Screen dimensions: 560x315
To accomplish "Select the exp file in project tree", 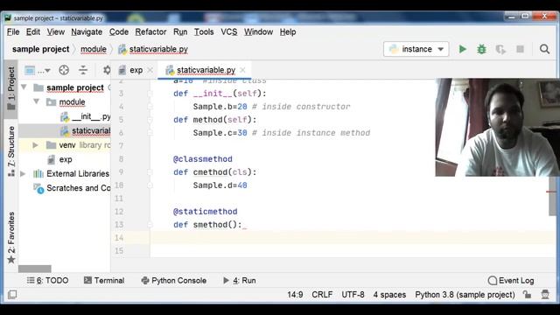I will tap(60, 159).
